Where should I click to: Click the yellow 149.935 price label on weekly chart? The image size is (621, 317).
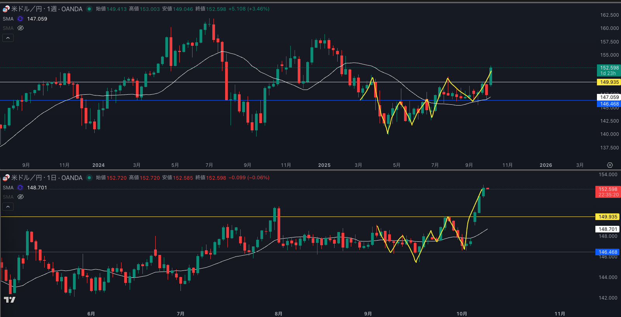[609, 82]
